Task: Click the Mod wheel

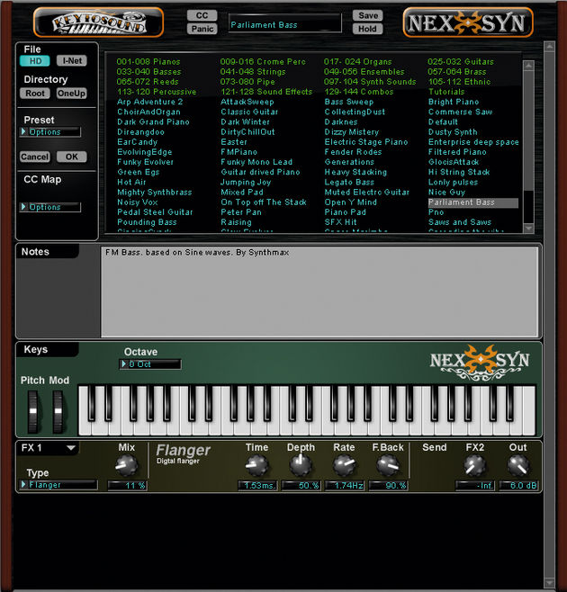Action: pos(58,411)
